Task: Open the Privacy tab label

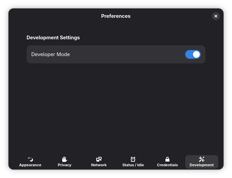Action: pyautogui.click(x=65, y=165)
